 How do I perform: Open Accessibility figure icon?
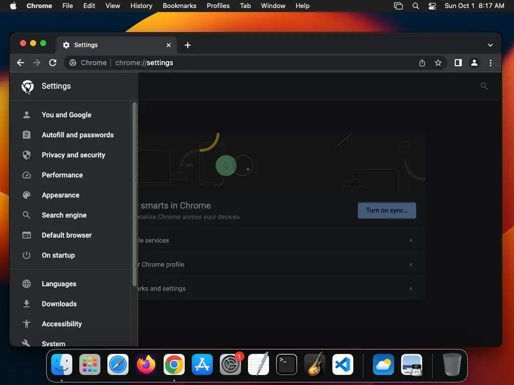coord(27,324)
